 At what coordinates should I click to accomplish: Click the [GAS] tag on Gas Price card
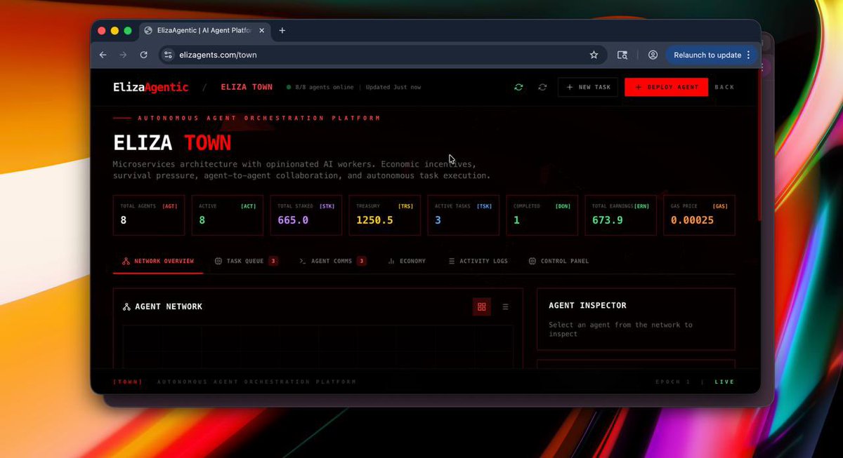click(720, 206)
